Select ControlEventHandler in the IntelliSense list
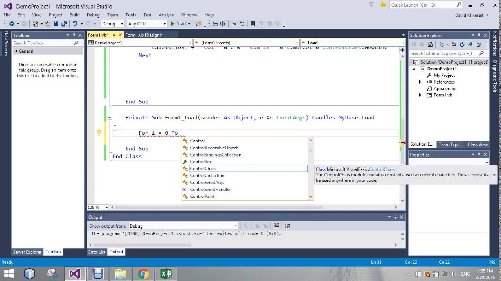 [245, 189]
